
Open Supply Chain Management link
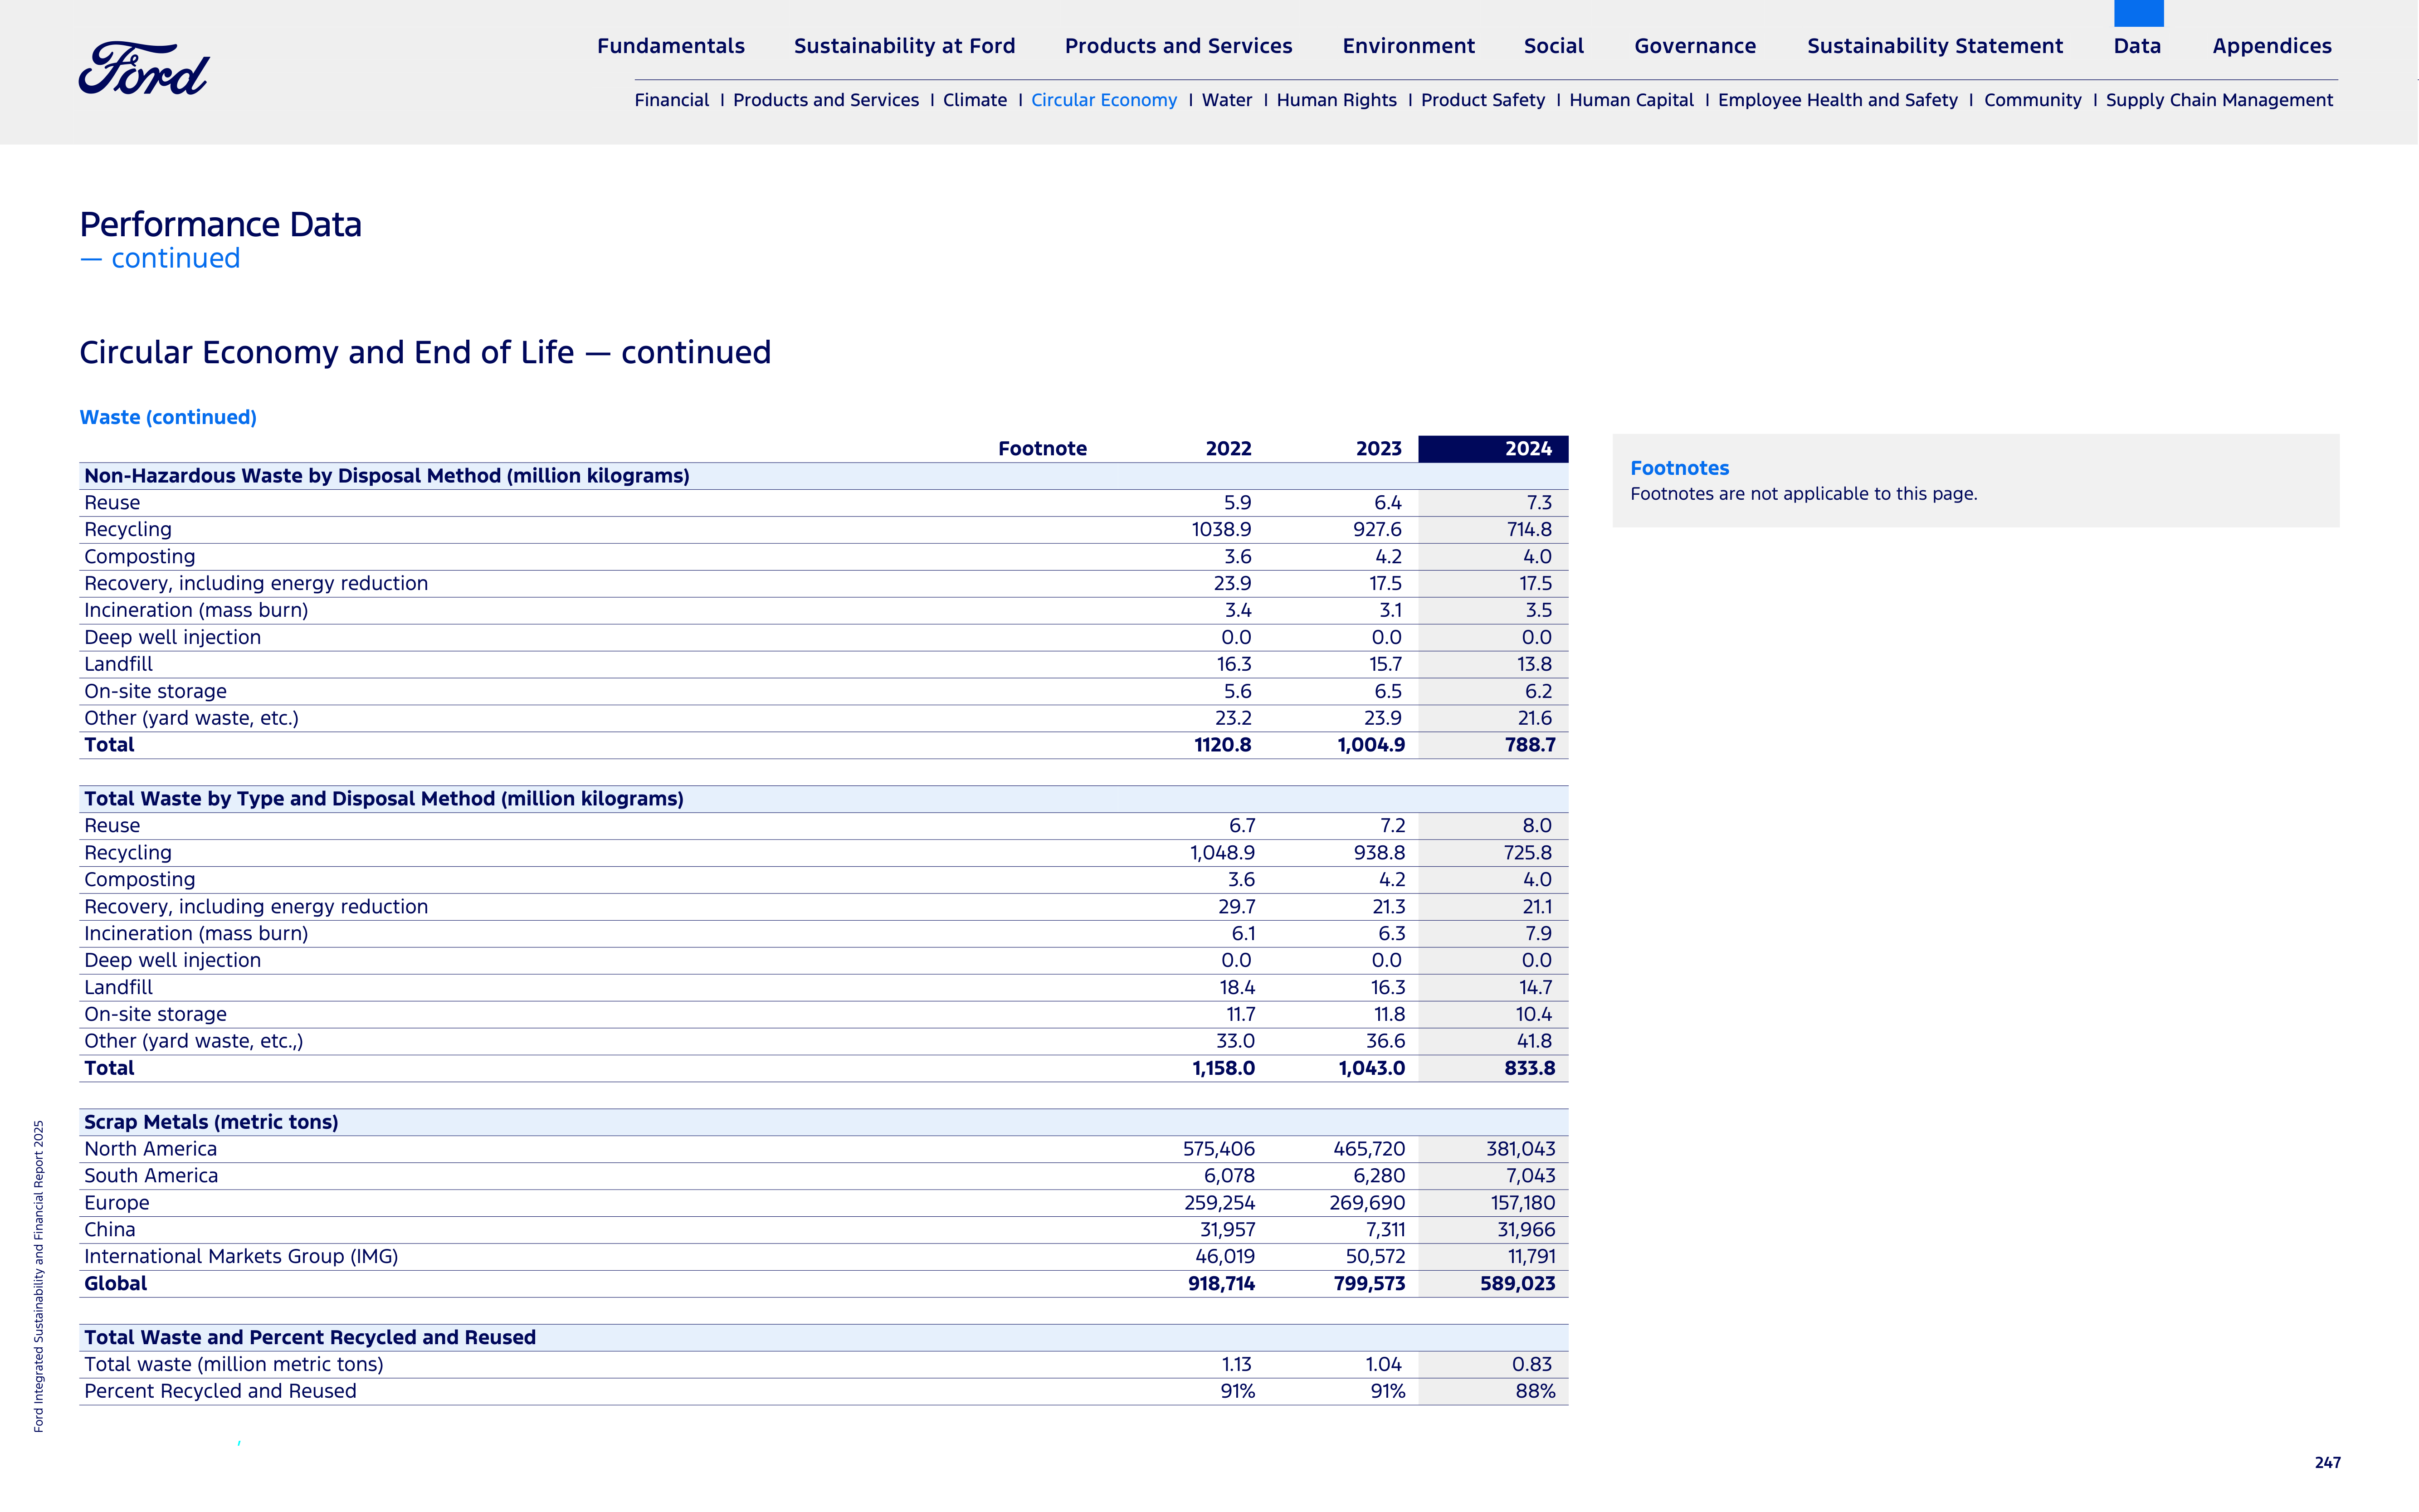(2219, 100)
